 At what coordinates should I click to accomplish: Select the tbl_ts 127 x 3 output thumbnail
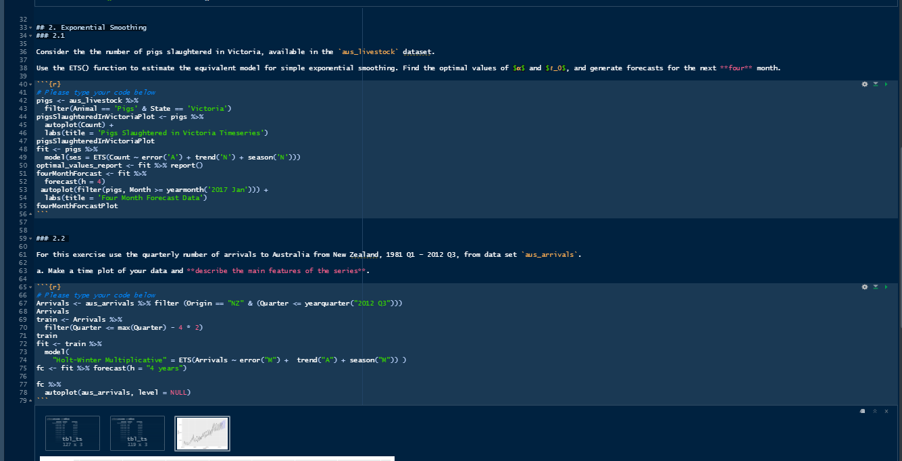72,433
